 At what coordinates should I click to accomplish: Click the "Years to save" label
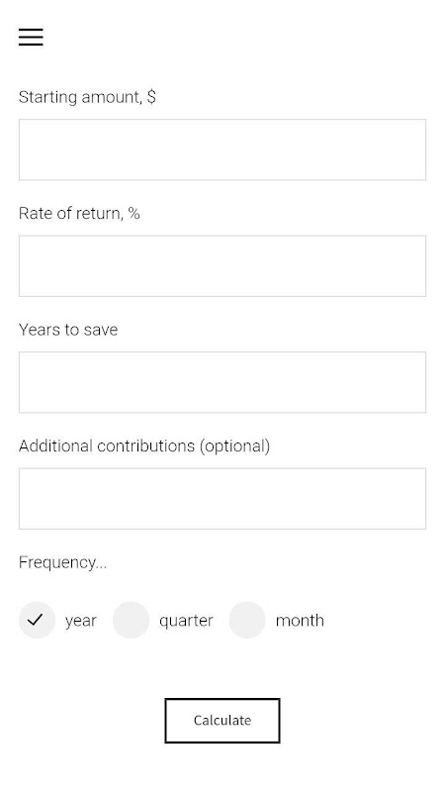tap(68, 330)
